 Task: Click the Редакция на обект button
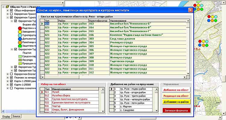click(176, 96)
